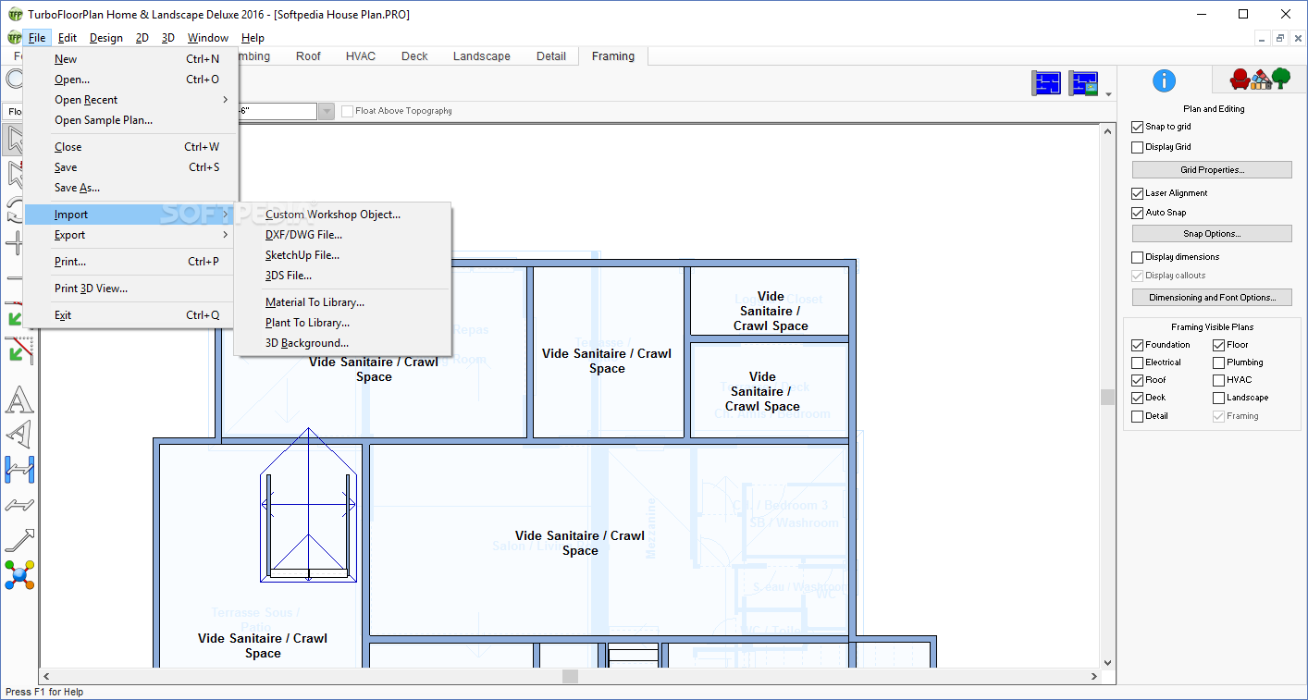Image resolution: width=1308 pixels, height=700 pixels.
Task: Check the Landscape visible plan
Action: pos(1219,398)
